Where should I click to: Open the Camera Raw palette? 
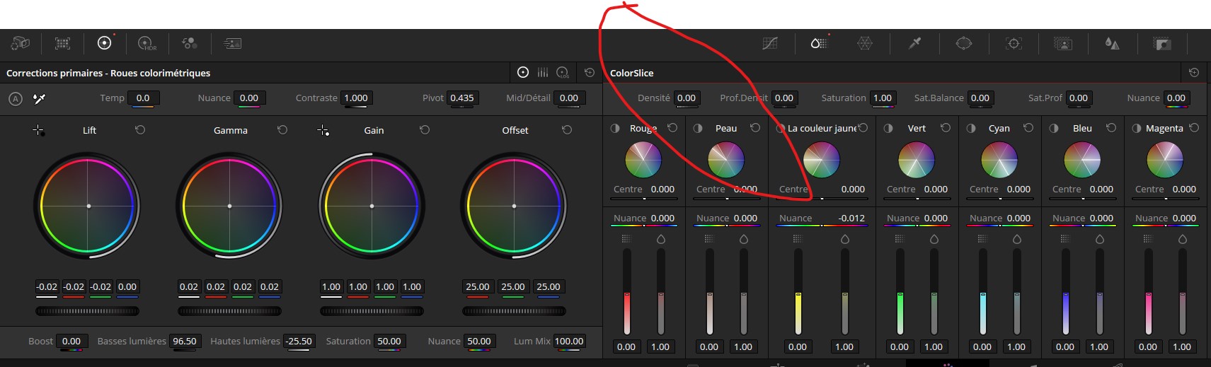20,43
